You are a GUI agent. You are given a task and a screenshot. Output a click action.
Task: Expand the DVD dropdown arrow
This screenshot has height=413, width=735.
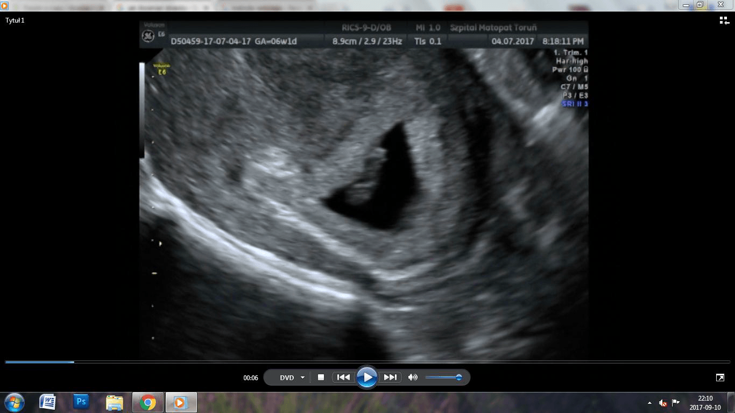pos(302,378)
